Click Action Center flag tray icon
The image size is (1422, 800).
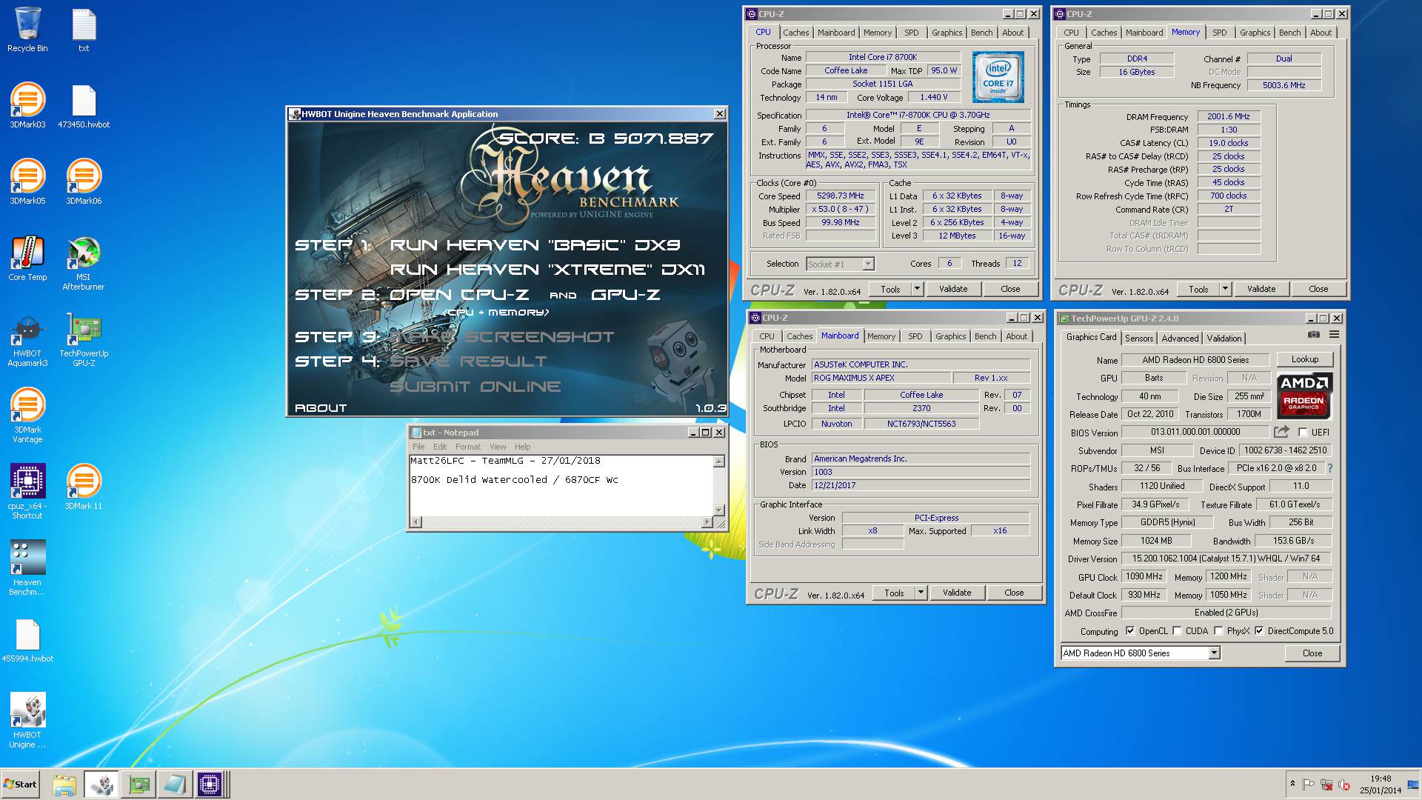[x=1309, y=784]
